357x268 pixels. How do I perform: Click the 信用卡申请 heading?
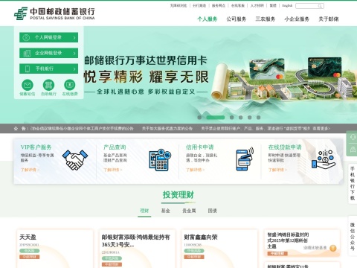tap(200, 147)
